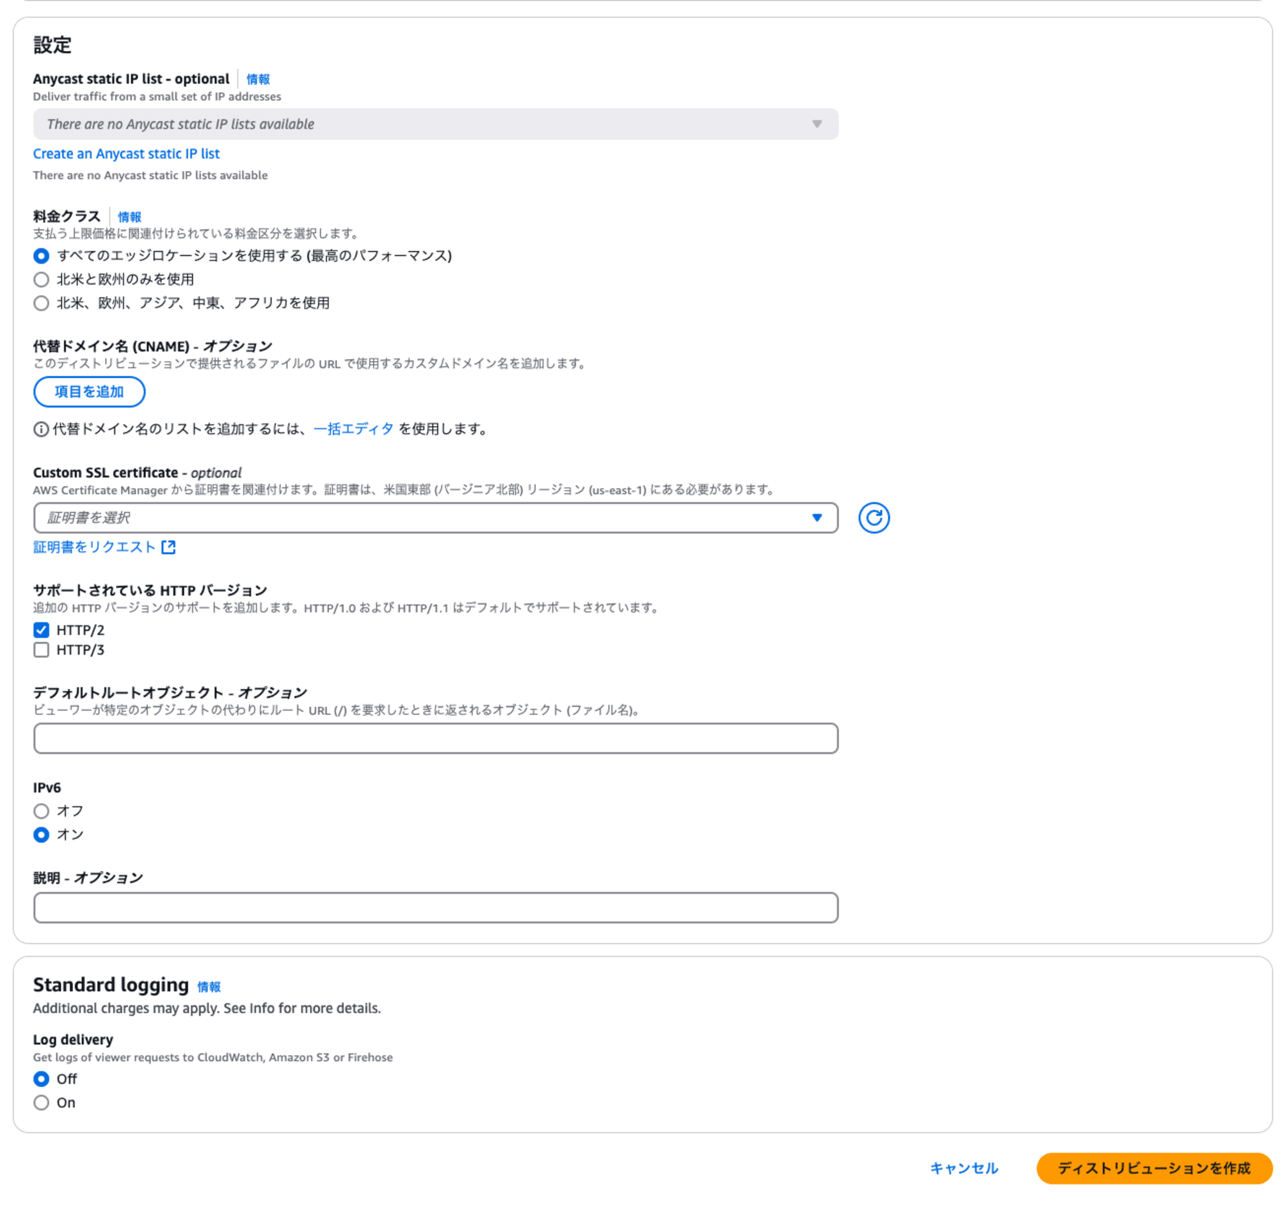Image resolution: width=1280 pixels, height=1205 pixels.
Task: Click the 設定 section heading
Action: pos(52,45)
